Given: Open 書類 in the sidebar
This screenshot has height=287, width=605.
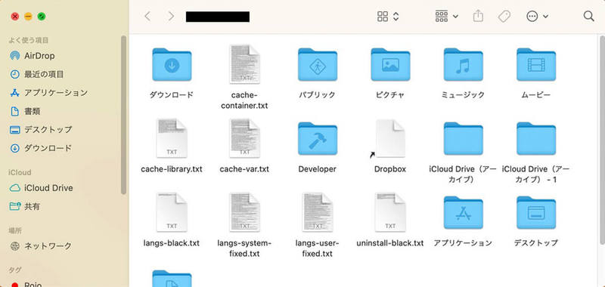Looking at the screenshot, I should tap(25, 111).
